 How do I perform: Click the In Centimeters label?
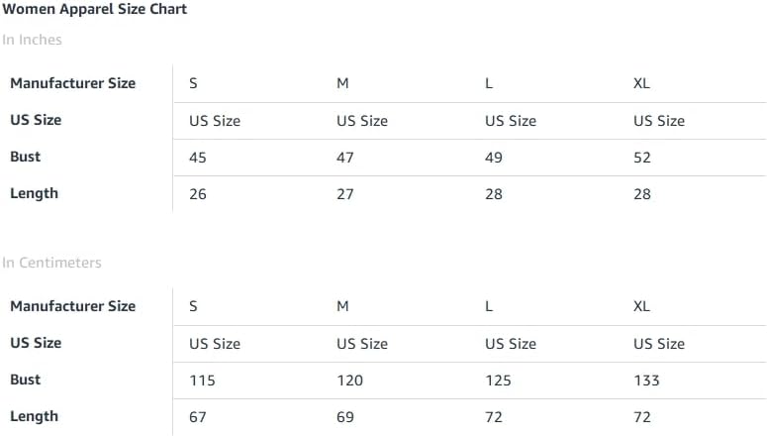pos(51,263)
